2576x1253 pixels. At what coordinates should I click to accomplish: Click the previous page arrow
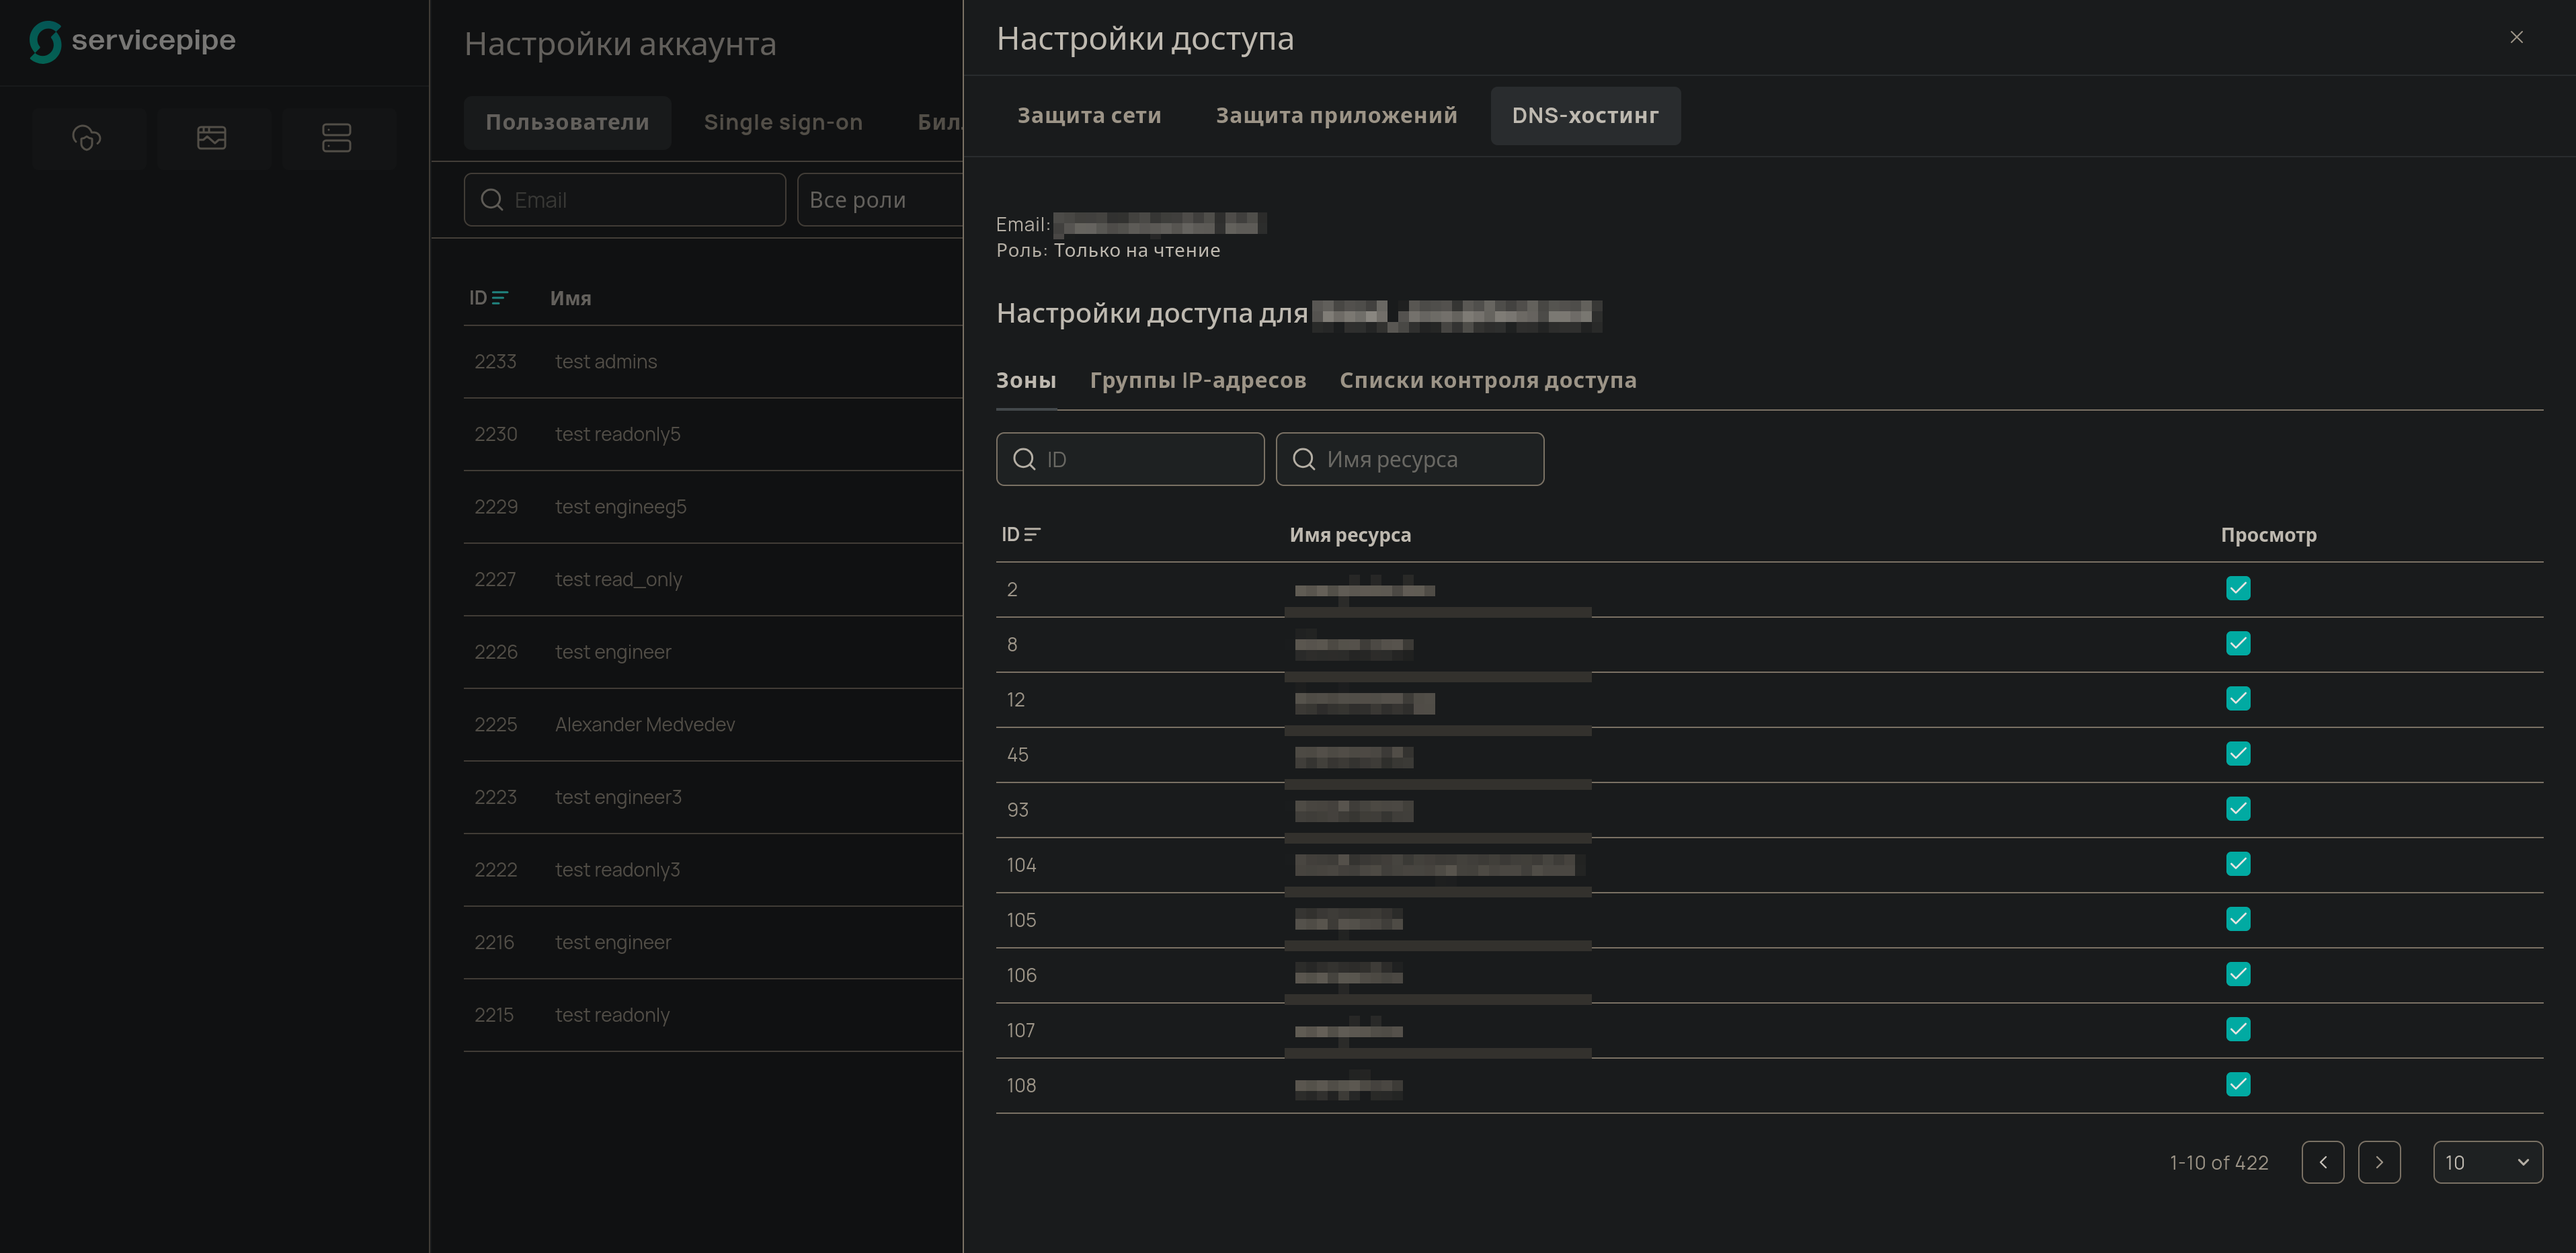pos(2323,1161)
